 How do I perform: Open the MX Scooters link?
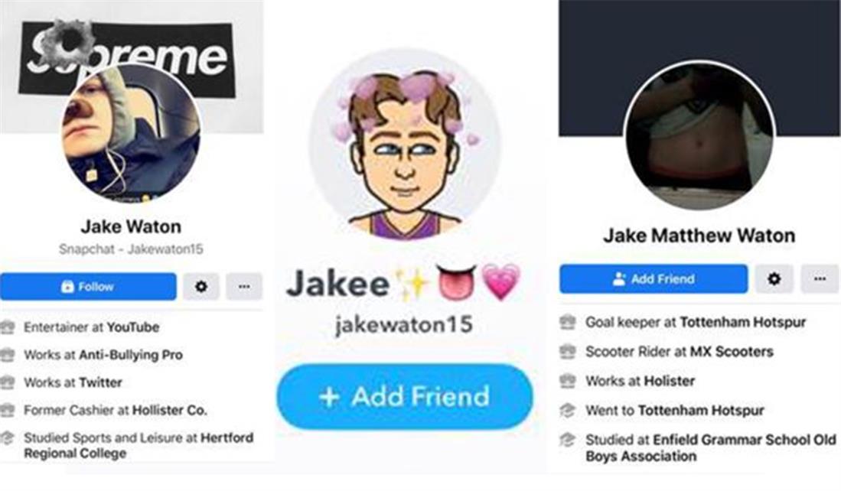tap(732, 352)
